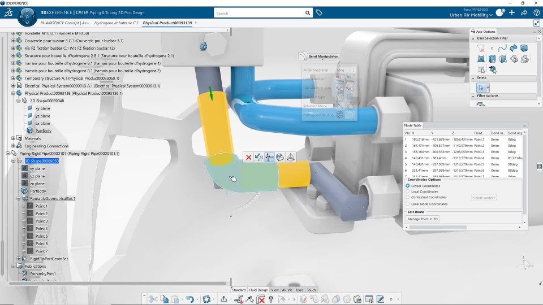This screenshot has width=543, height=305.
Task: Expand Point.4 in the tree
Action: tap(24, 228)
